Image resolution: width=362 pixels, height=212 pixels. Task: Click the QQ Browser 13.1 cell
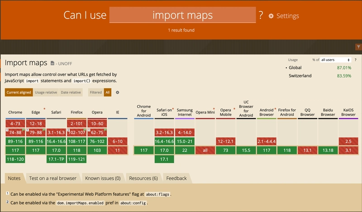tap(308, 151)
